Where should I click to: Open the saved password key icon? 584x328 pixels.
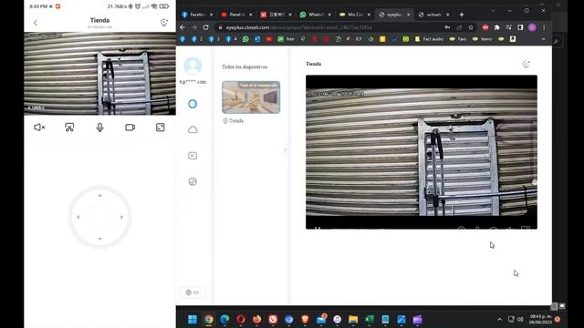pyautogui.click(x=447, y=27)
